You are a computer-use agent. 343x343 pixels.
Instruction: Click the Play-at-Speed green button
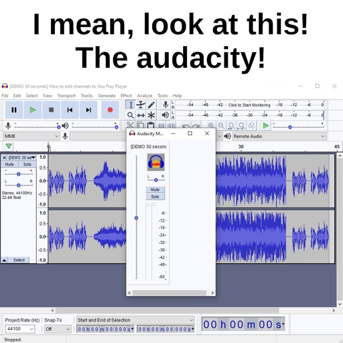coord(266,125)
